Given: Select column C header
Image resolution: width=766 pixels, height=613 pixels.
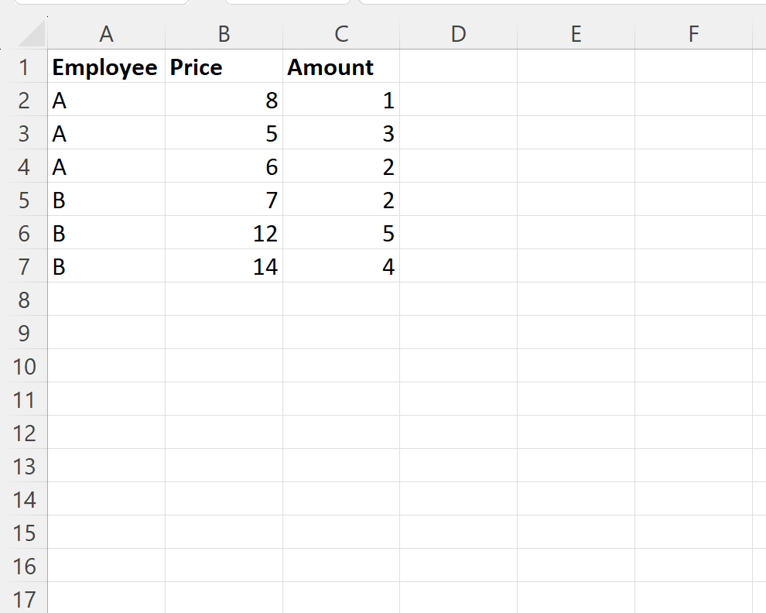Looking at the screenshot, I should point(341,34).
